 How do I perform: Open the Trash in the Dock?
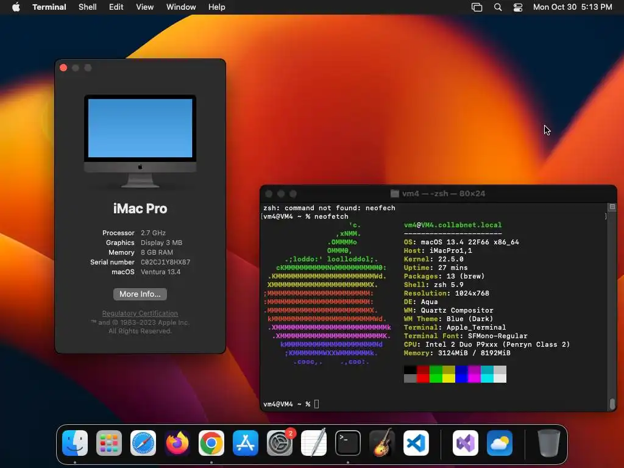tap(549, 443)
